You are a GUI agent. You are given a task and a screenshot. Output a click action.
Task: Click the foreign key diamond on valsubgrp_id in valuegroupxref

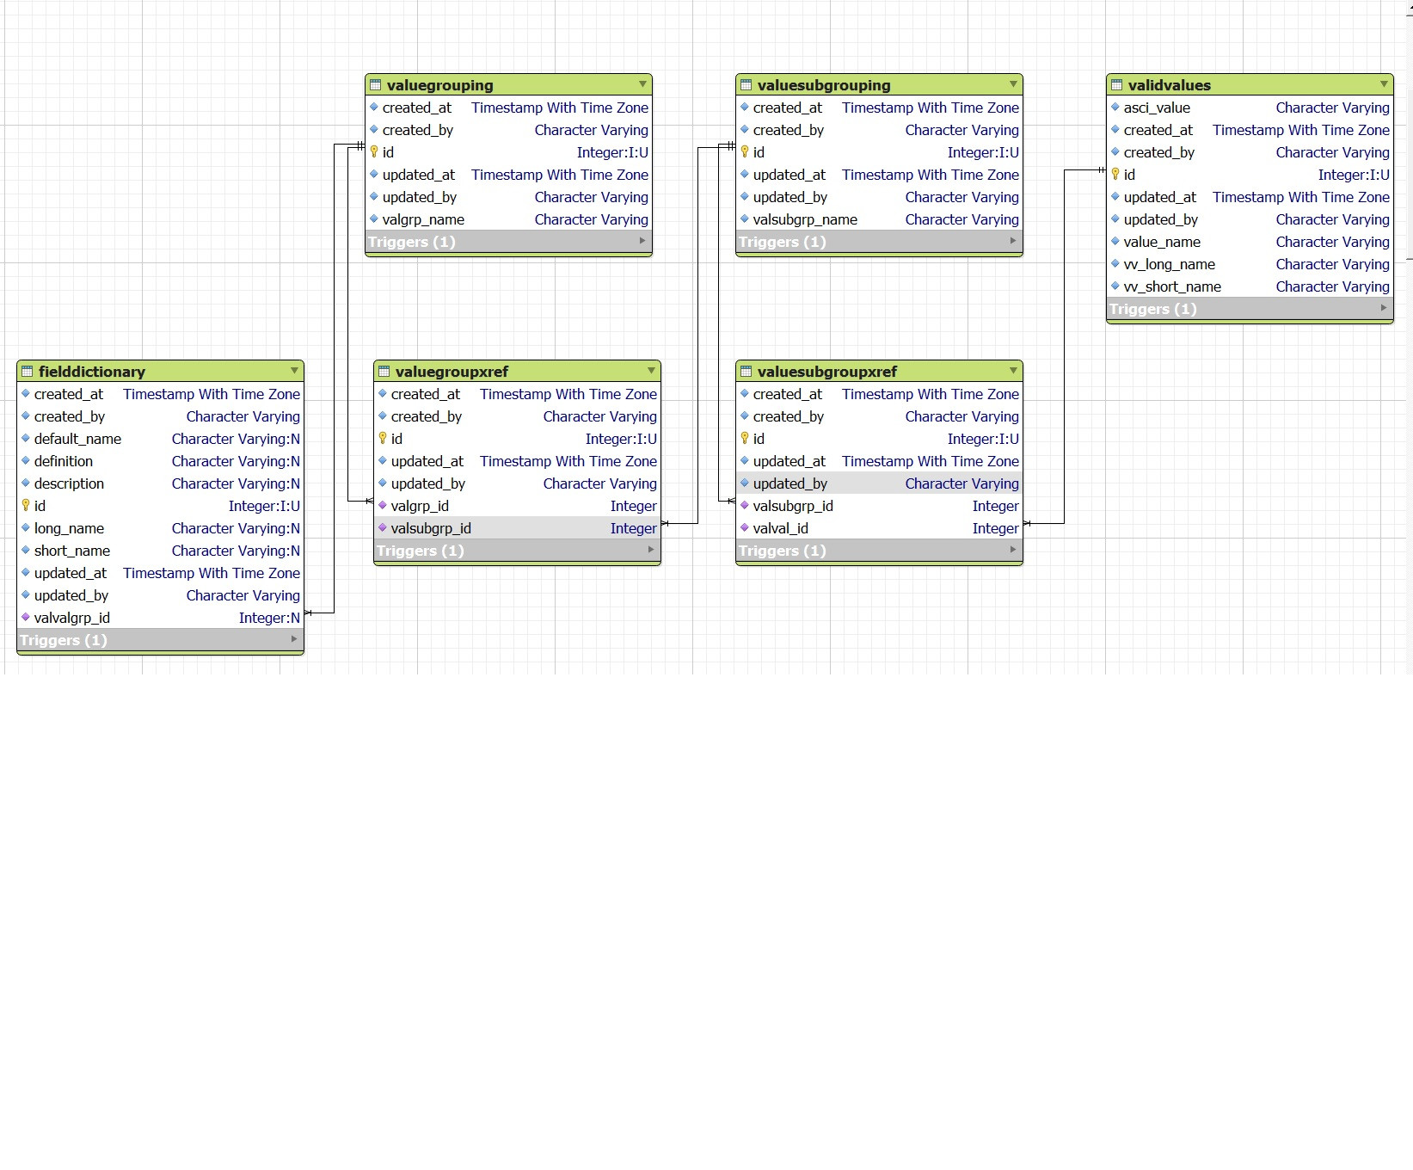[x=382, y=528]
